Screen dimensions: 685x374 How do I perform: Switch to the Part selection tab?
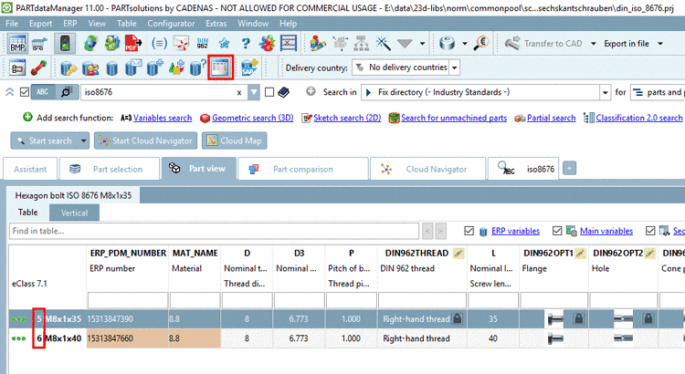[110, 169]
